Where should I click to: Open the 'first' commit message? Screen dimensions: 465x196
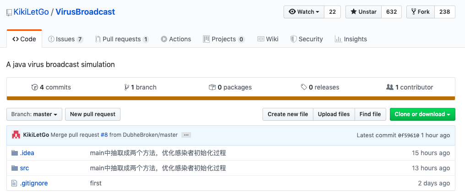tap(96, 183)
